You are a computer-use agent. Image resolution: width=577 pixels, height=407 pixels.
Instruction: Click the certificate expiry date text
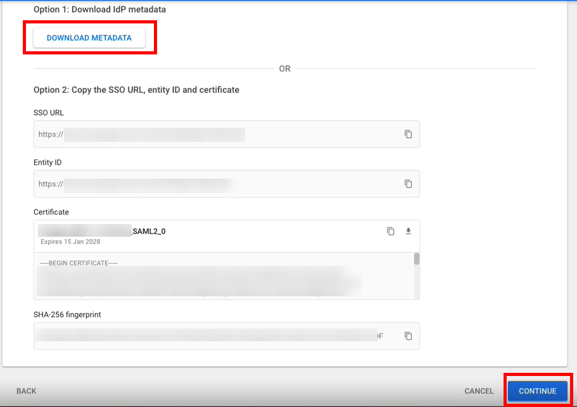[69, 242]
